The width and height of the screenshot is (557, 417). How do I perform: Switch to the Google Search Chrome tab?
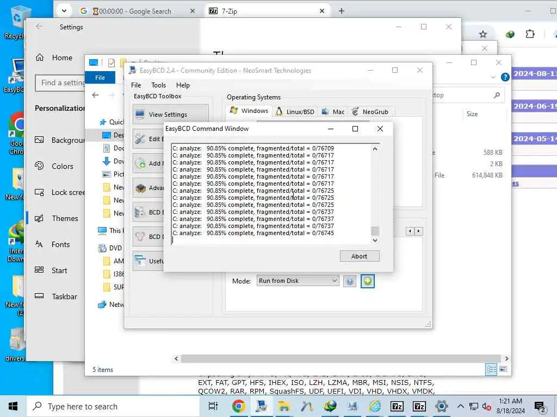138,11
